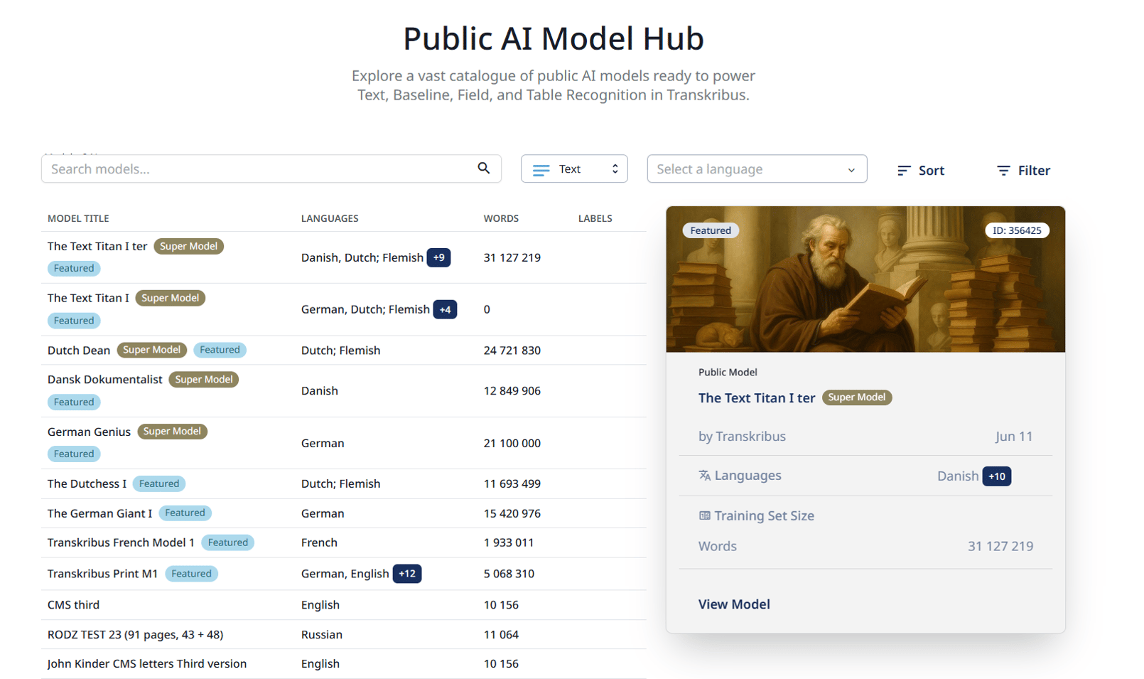Click the Featured badge in the preview image
The image size is (1144, 679).
point(711,230)
